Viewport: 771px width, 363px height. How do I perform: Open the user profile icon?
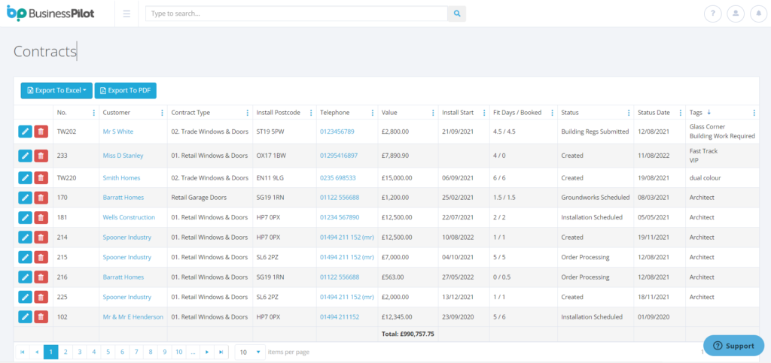[x=736, y=14]
